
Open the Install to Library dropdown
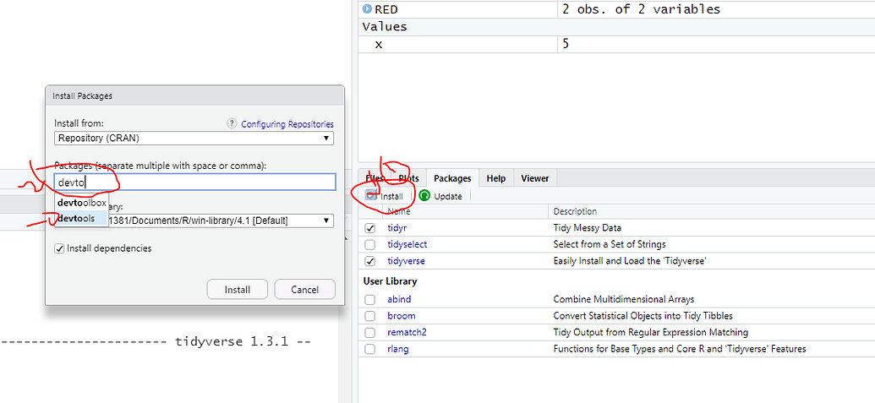click(x=194, y=221)
